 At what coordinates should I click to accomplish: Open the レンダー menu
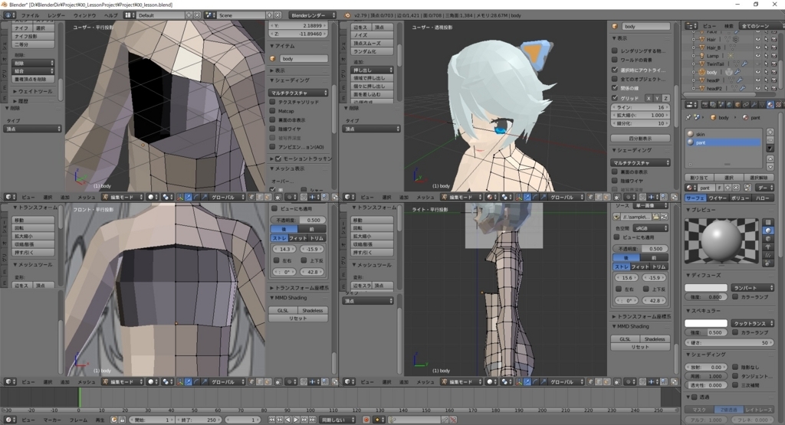56,15
